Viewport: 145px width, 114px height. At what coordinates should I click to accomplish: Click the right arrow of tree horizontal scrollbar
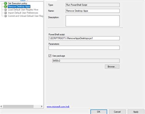pos(42,106)
